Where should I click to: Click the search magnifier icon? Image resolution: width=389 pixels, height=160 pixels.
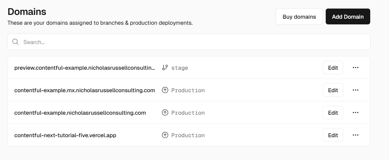pyautogui.click(x=15, y=42)
